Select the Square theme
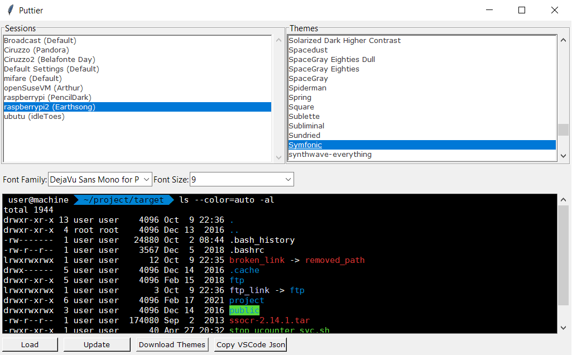The width and height of the screenshot is (572, 355). click(422, 107)
